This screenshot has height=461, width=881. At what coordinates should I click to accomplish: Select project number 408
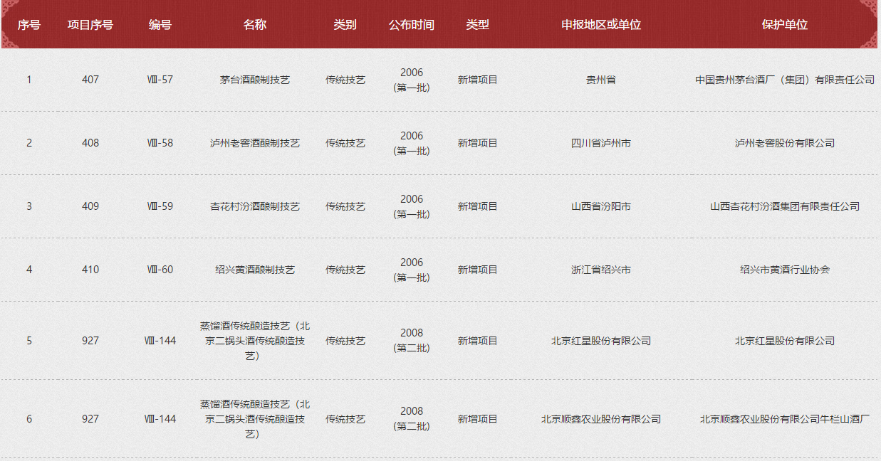[x=90, y=143]
